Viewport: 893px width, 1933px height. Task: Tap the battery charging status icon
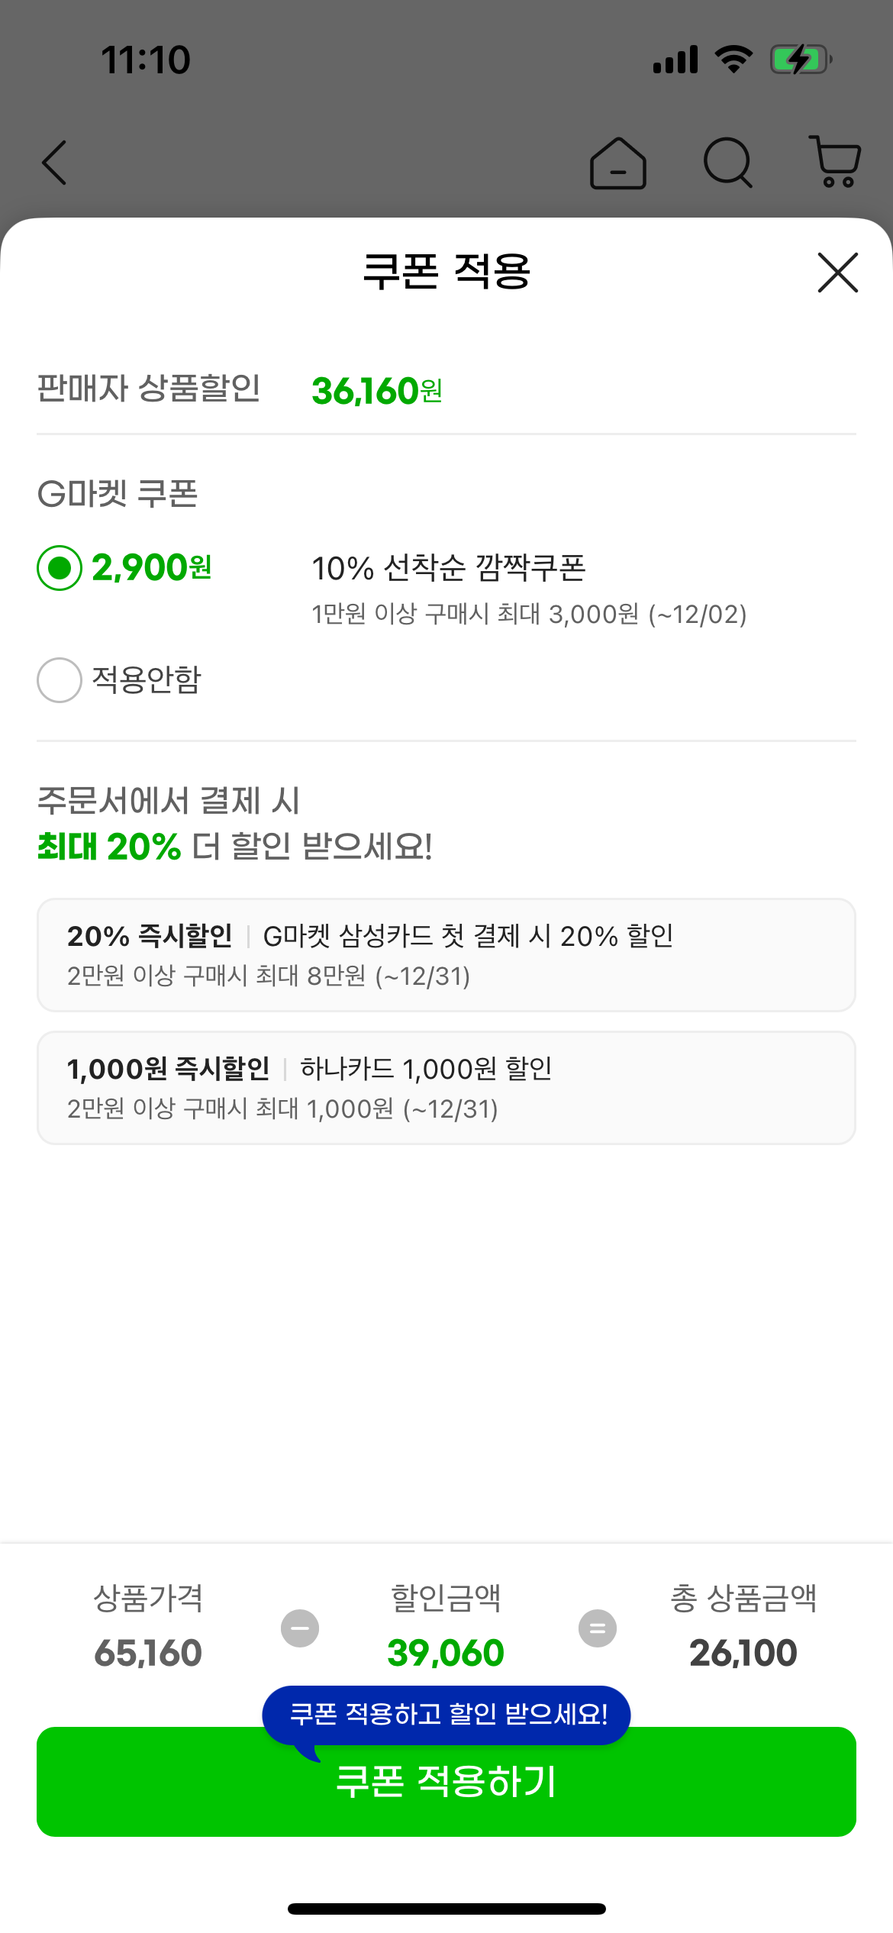[x=800, y=60]
